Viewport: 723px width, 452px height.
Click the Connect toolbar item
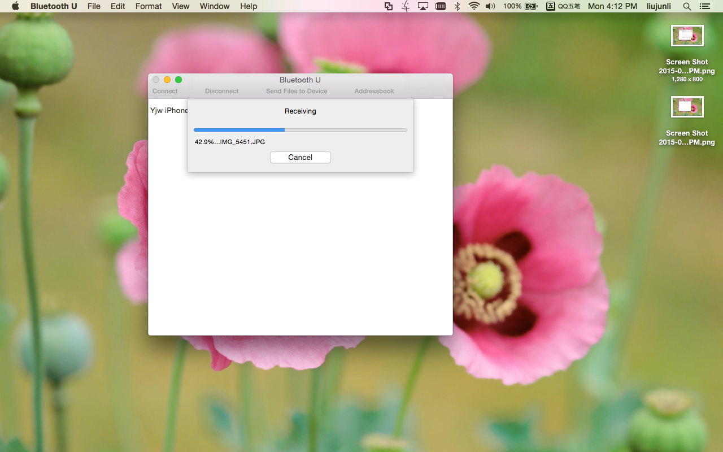165,91
